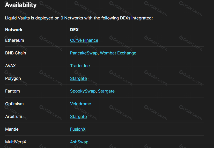Viewport: 214px width, 148px height.
Task: Click the Availability heading
Action: click(21, 5)
